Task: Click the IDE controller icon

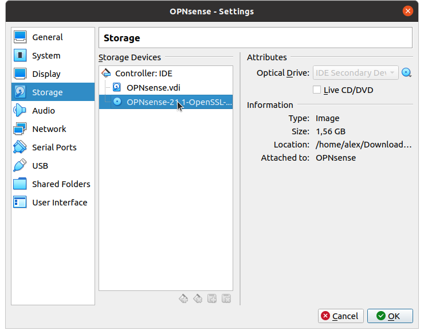Action: (x=106, y=73)
